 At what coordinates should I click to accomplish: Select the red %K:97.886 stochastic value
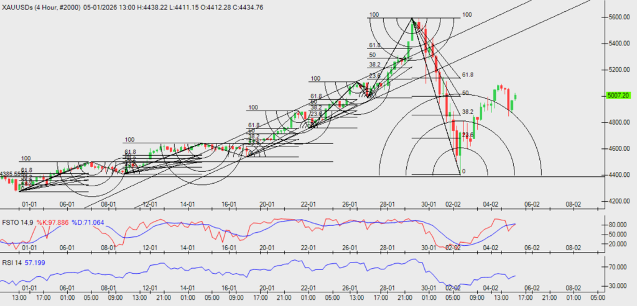[x=52, y=222]
